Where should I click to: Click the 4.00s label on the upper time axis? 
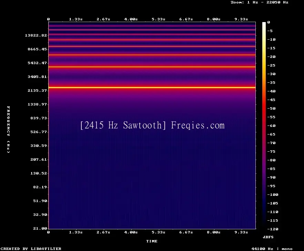tap(131, 19)
